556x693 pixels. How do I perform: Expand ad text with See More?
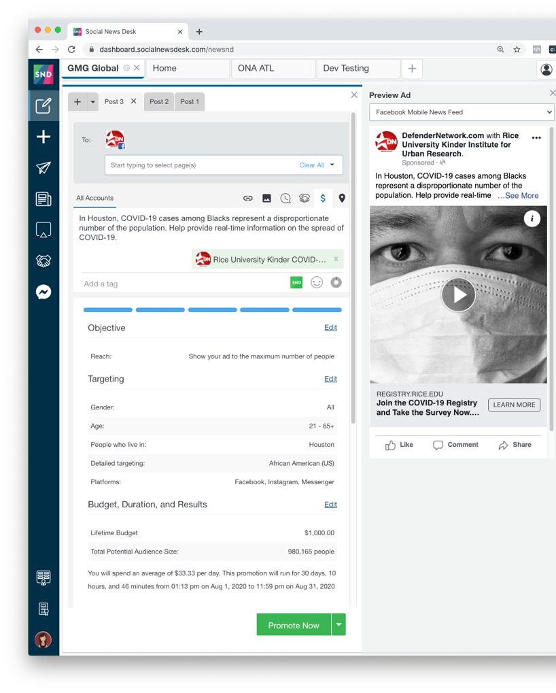pos(518,196)
